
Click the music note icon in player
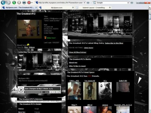click(x=59, y=92)
